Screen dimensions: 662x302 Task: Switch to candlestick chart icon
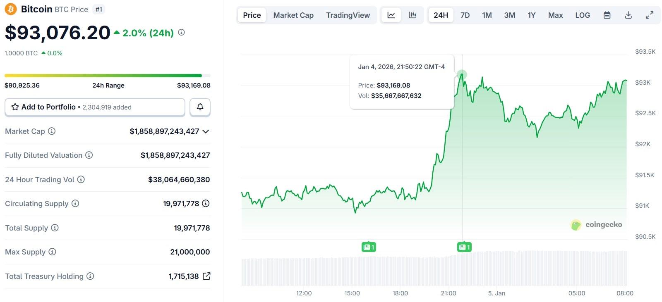pyautogui.click(x=413, y=15)
